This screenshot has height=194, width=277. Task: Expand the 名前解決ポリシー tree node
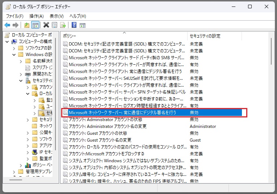point(21,61)
